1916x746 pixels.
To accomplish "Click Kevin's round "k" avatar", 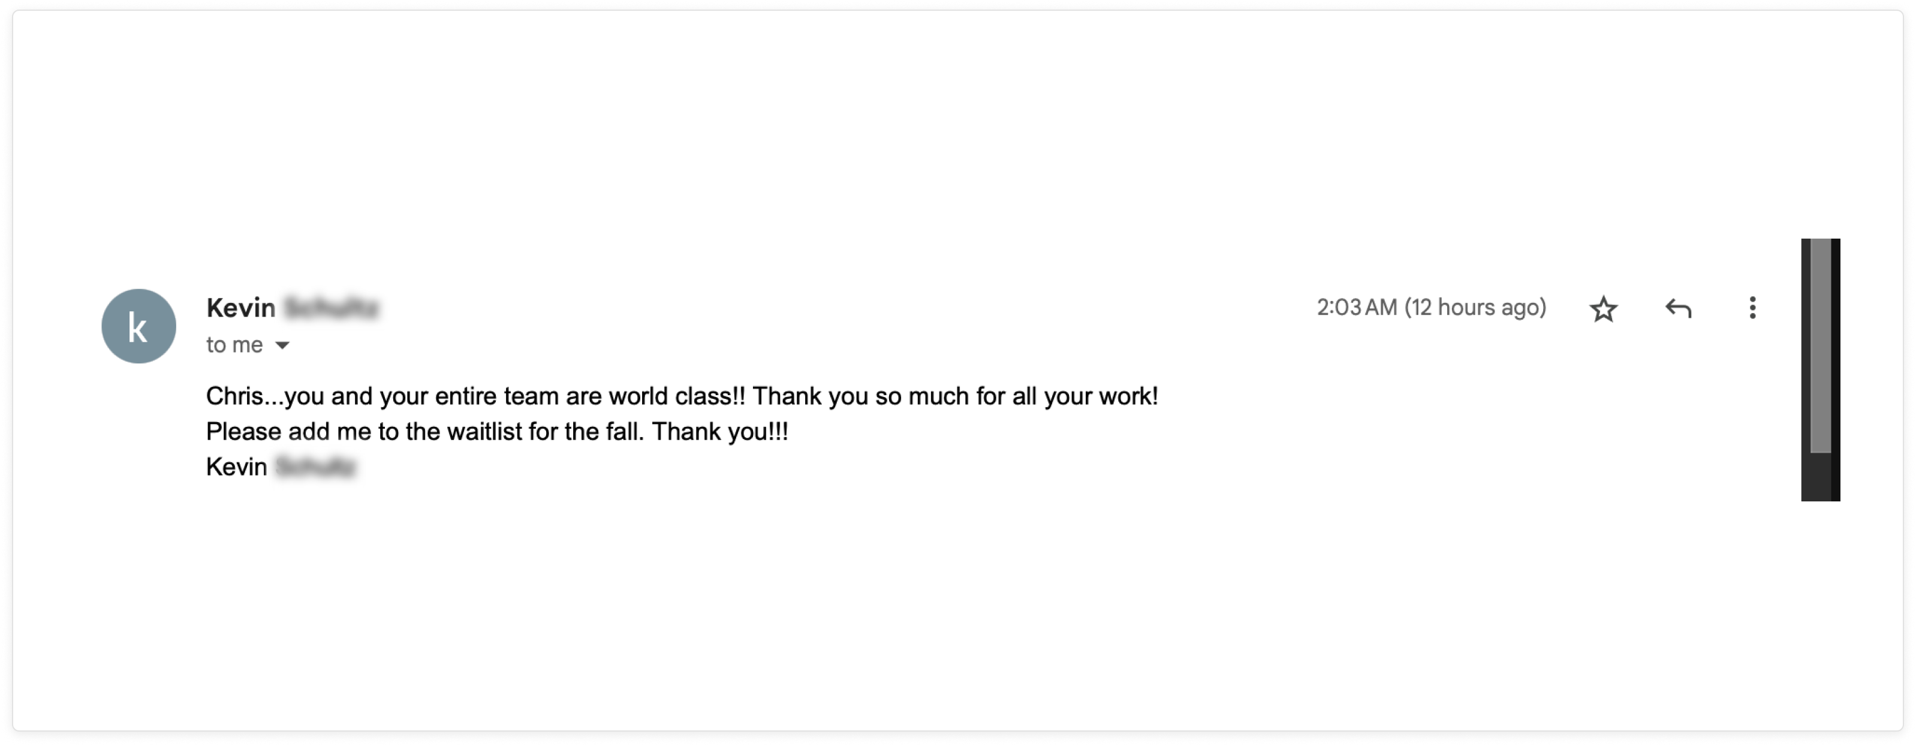I will pyautogui.click(x=138, y=326).
